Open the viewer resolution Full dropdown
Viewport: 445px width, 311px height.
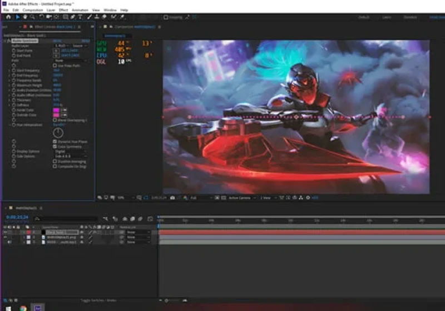coord(201,198)
